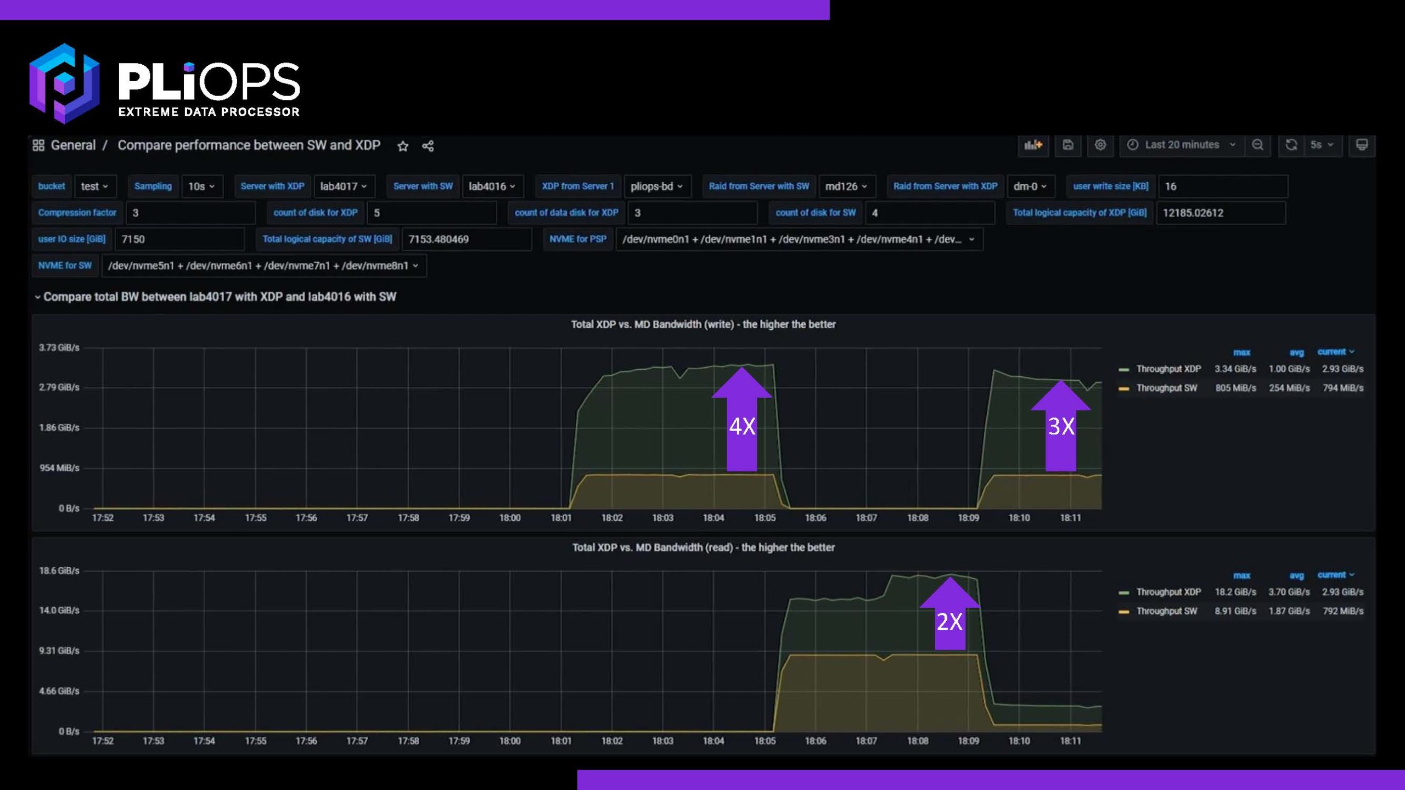Click Throughput SW yellow color swatch in read legend
Viewport: 1405px width, 790px height.
pos(1123,612)
